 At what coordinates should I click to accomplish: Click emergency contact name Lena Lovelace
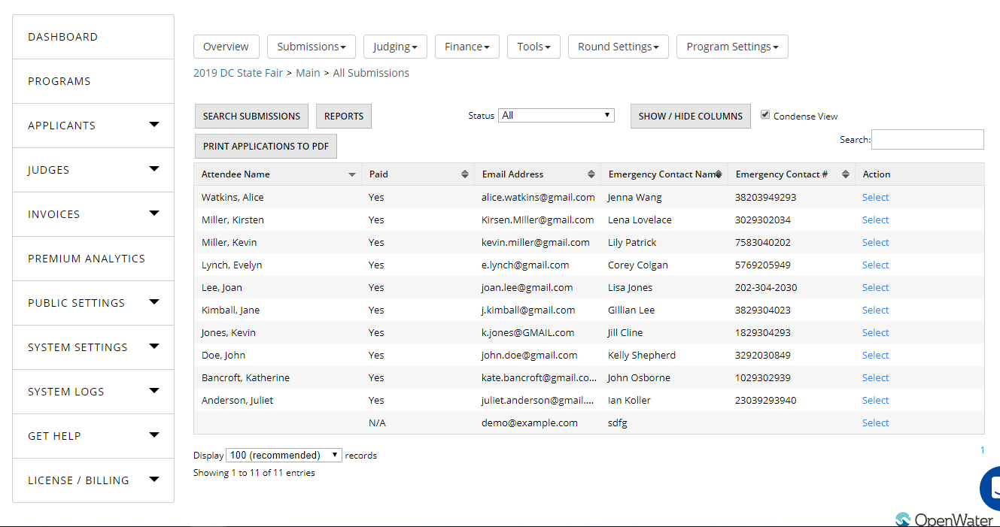pyautogui.click(x=640, y=220)
